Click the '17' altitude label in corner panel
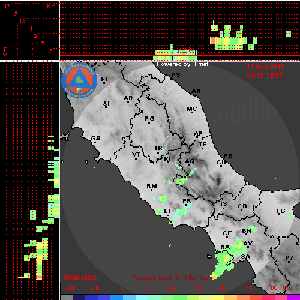This screenshot has height=300, width=300. (x=7, y=6)
